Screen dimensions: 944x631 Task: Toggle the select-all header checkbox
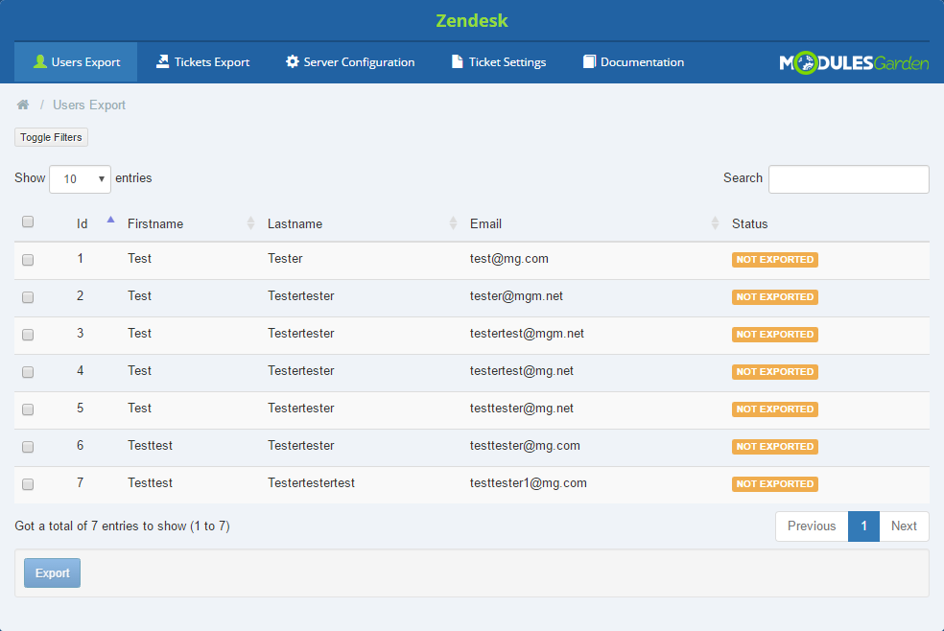point(28,222)
